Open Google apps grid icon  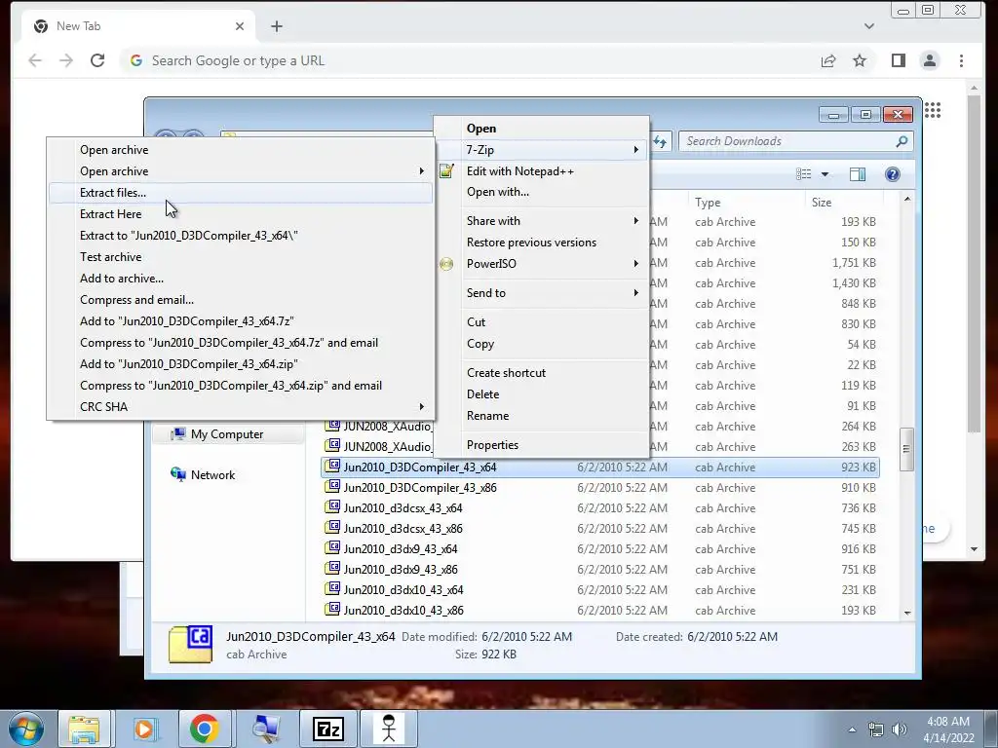point(933,111)
